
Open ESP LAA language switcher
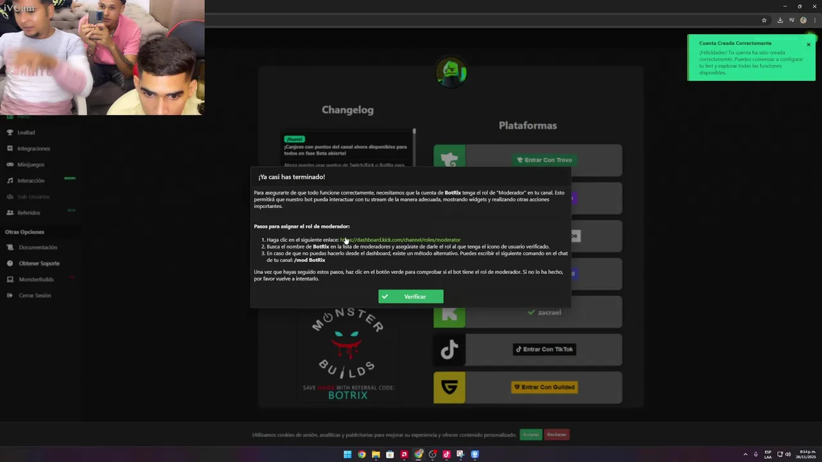pos(768,454)
